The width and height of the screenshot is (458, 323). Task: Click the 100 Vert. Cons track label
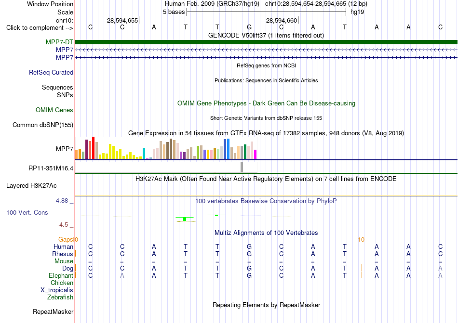click(27, 212)
